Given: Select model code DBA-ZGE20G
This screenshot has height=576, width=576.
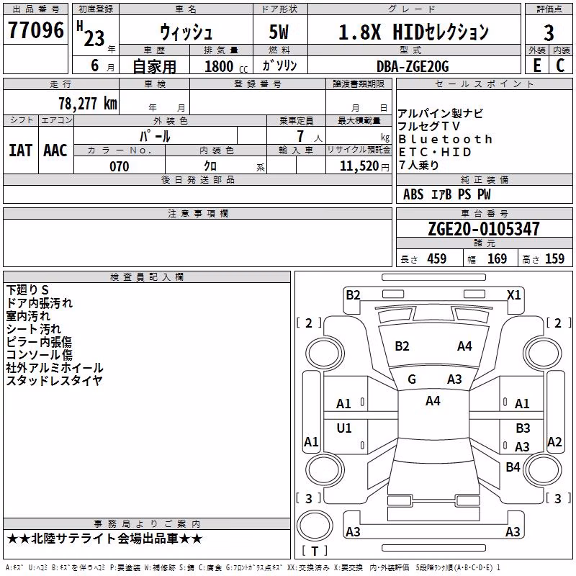Looking at the screenshot, I should 413,66.
